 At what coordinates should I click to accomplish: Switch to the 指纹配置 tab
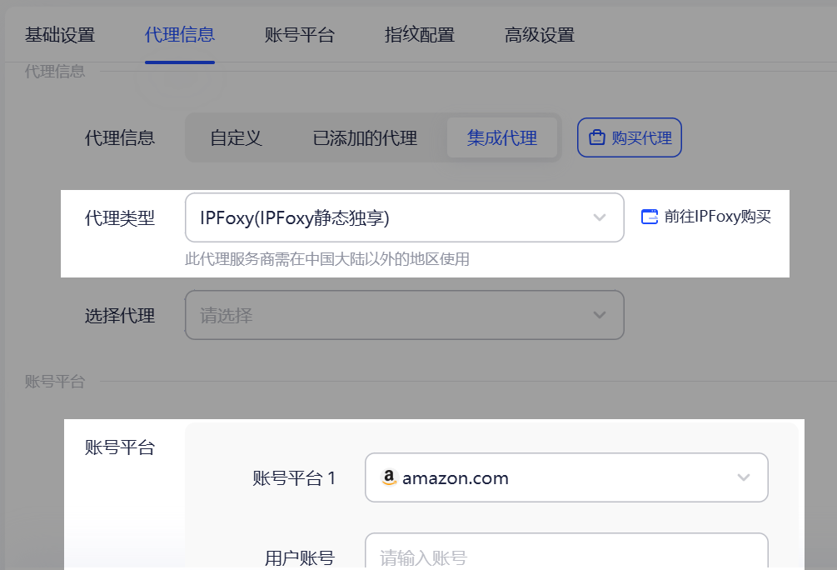pyautogui.click(x=419, y=36)
